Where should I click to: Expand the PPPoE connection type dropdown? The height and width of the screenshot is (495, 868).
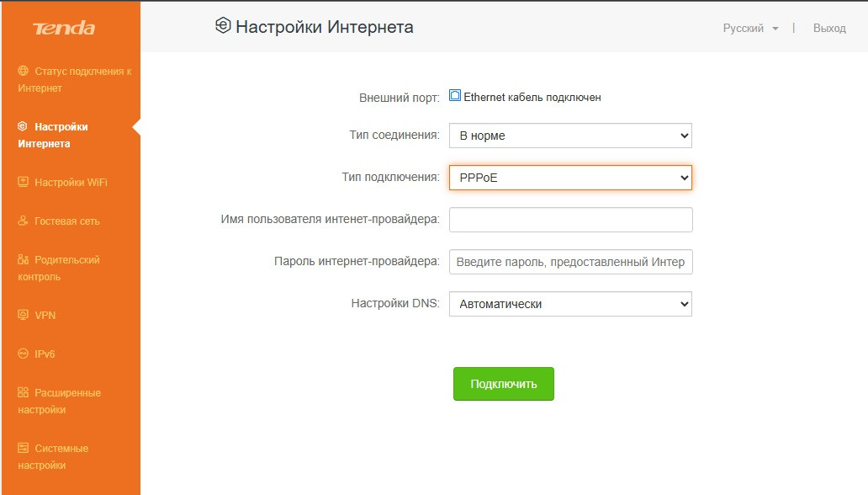click(x=570, y=178)
